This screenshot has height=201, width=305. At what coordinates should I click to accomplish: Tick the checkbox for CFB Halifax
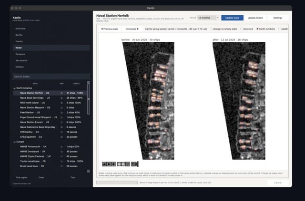(x=61, y=132)
